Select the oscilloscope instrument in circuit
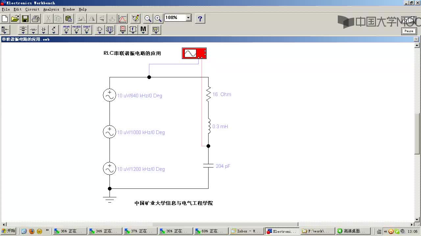 (x=194, y=53)
